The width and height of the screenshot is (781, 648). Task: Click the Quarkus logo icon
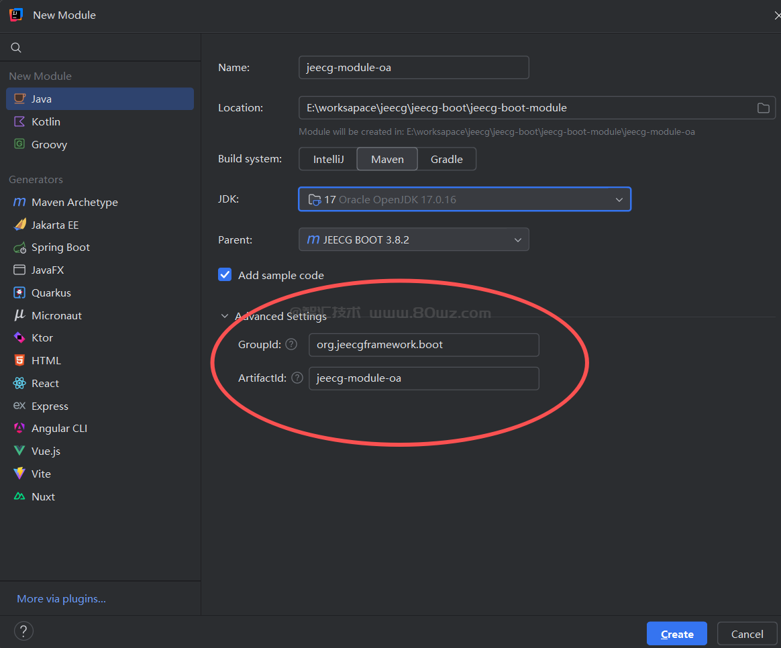pos(19,293)
